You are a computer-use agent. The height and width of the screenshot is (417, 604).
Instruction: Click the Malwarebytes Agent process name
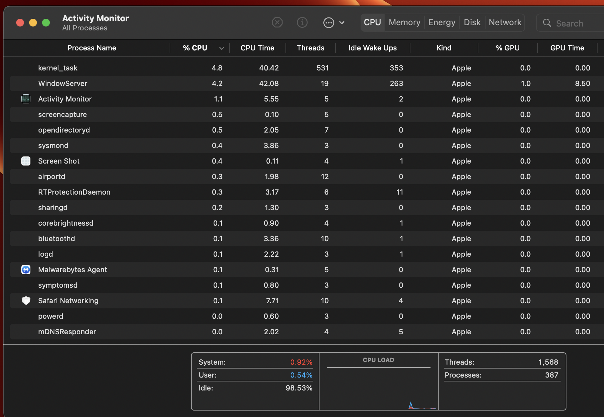[x=73, y=270]
